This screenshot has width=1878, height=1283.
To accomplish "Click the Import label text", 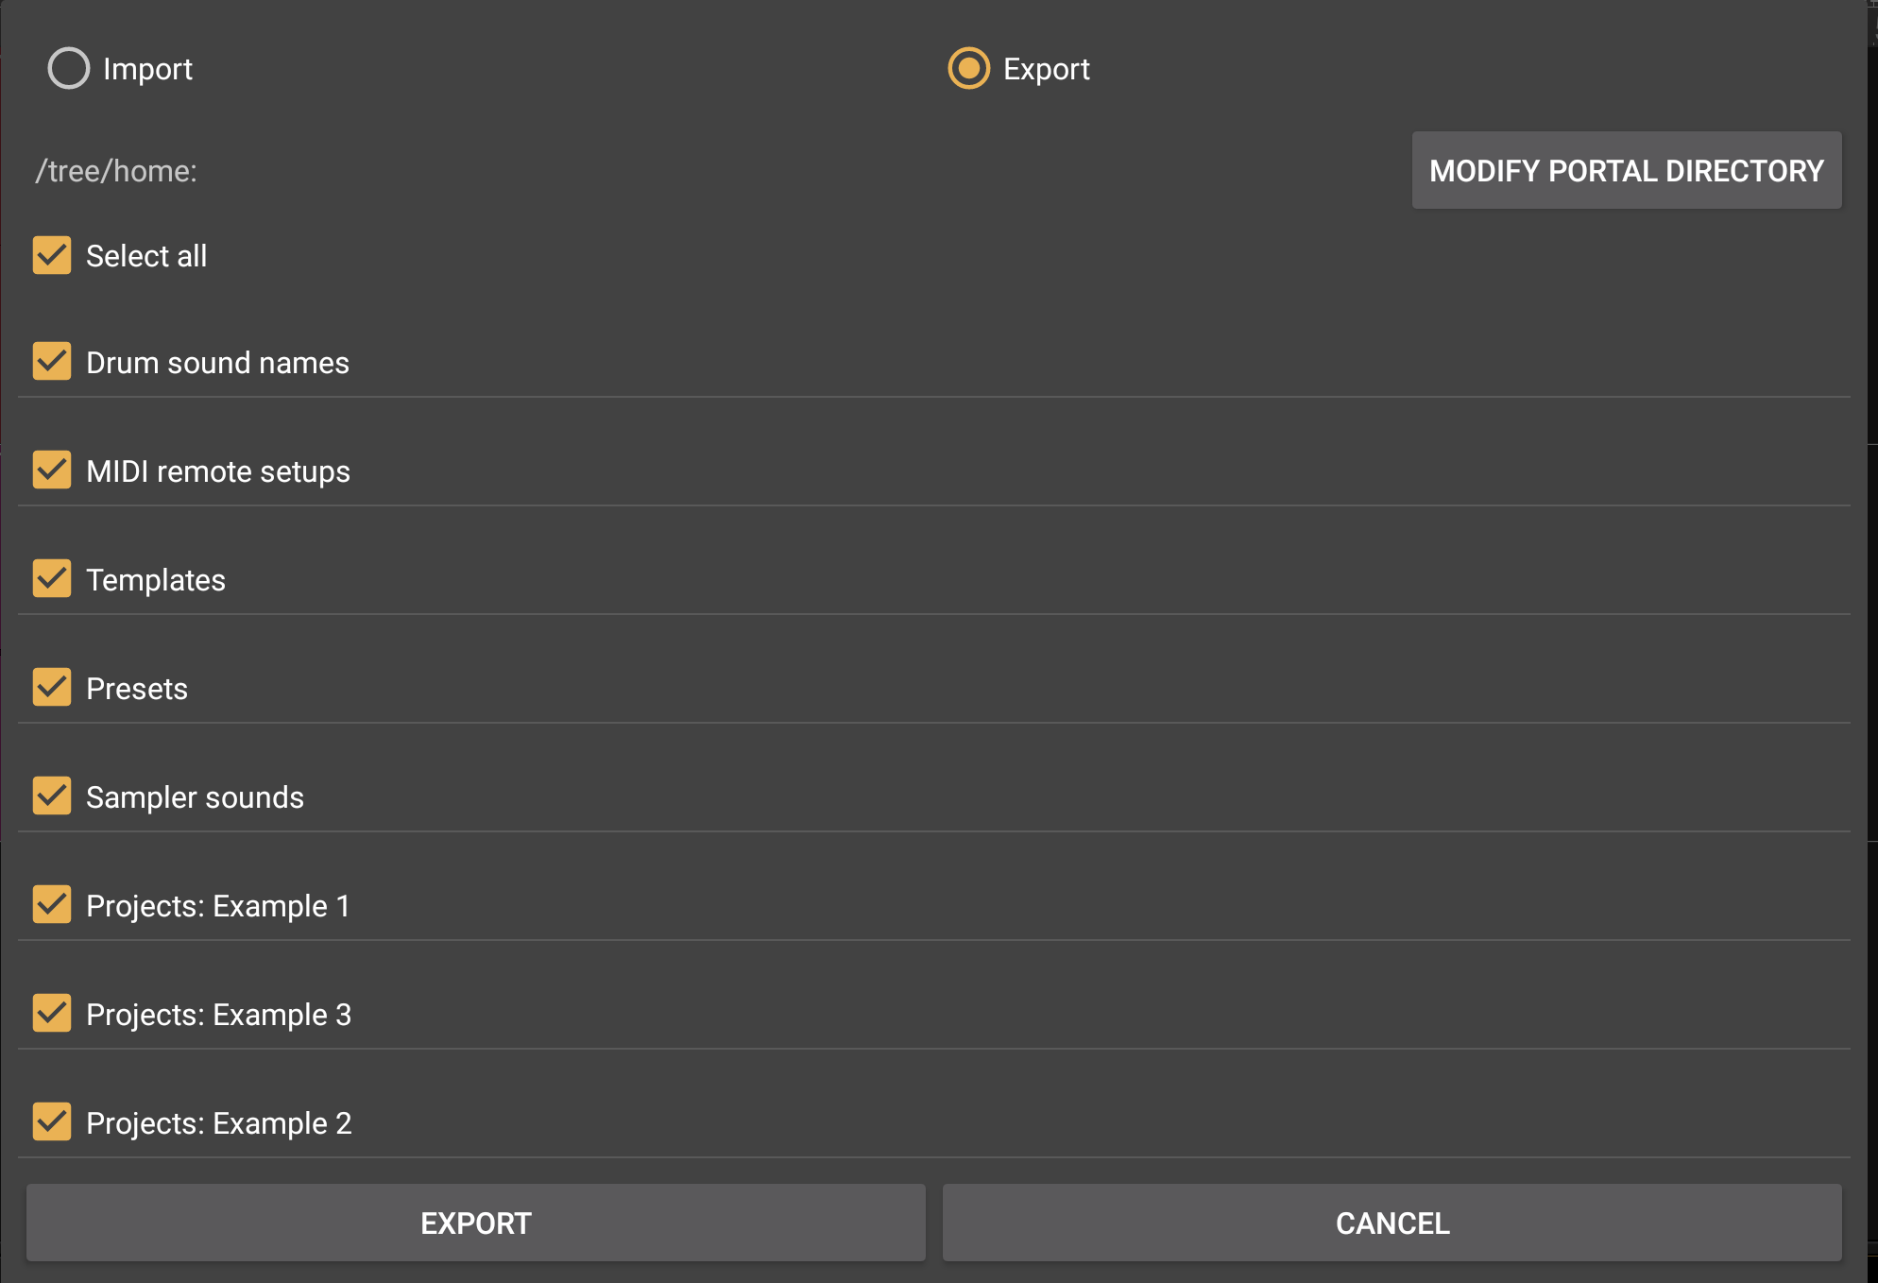I will pyautogui.click(x=147, y=69).
